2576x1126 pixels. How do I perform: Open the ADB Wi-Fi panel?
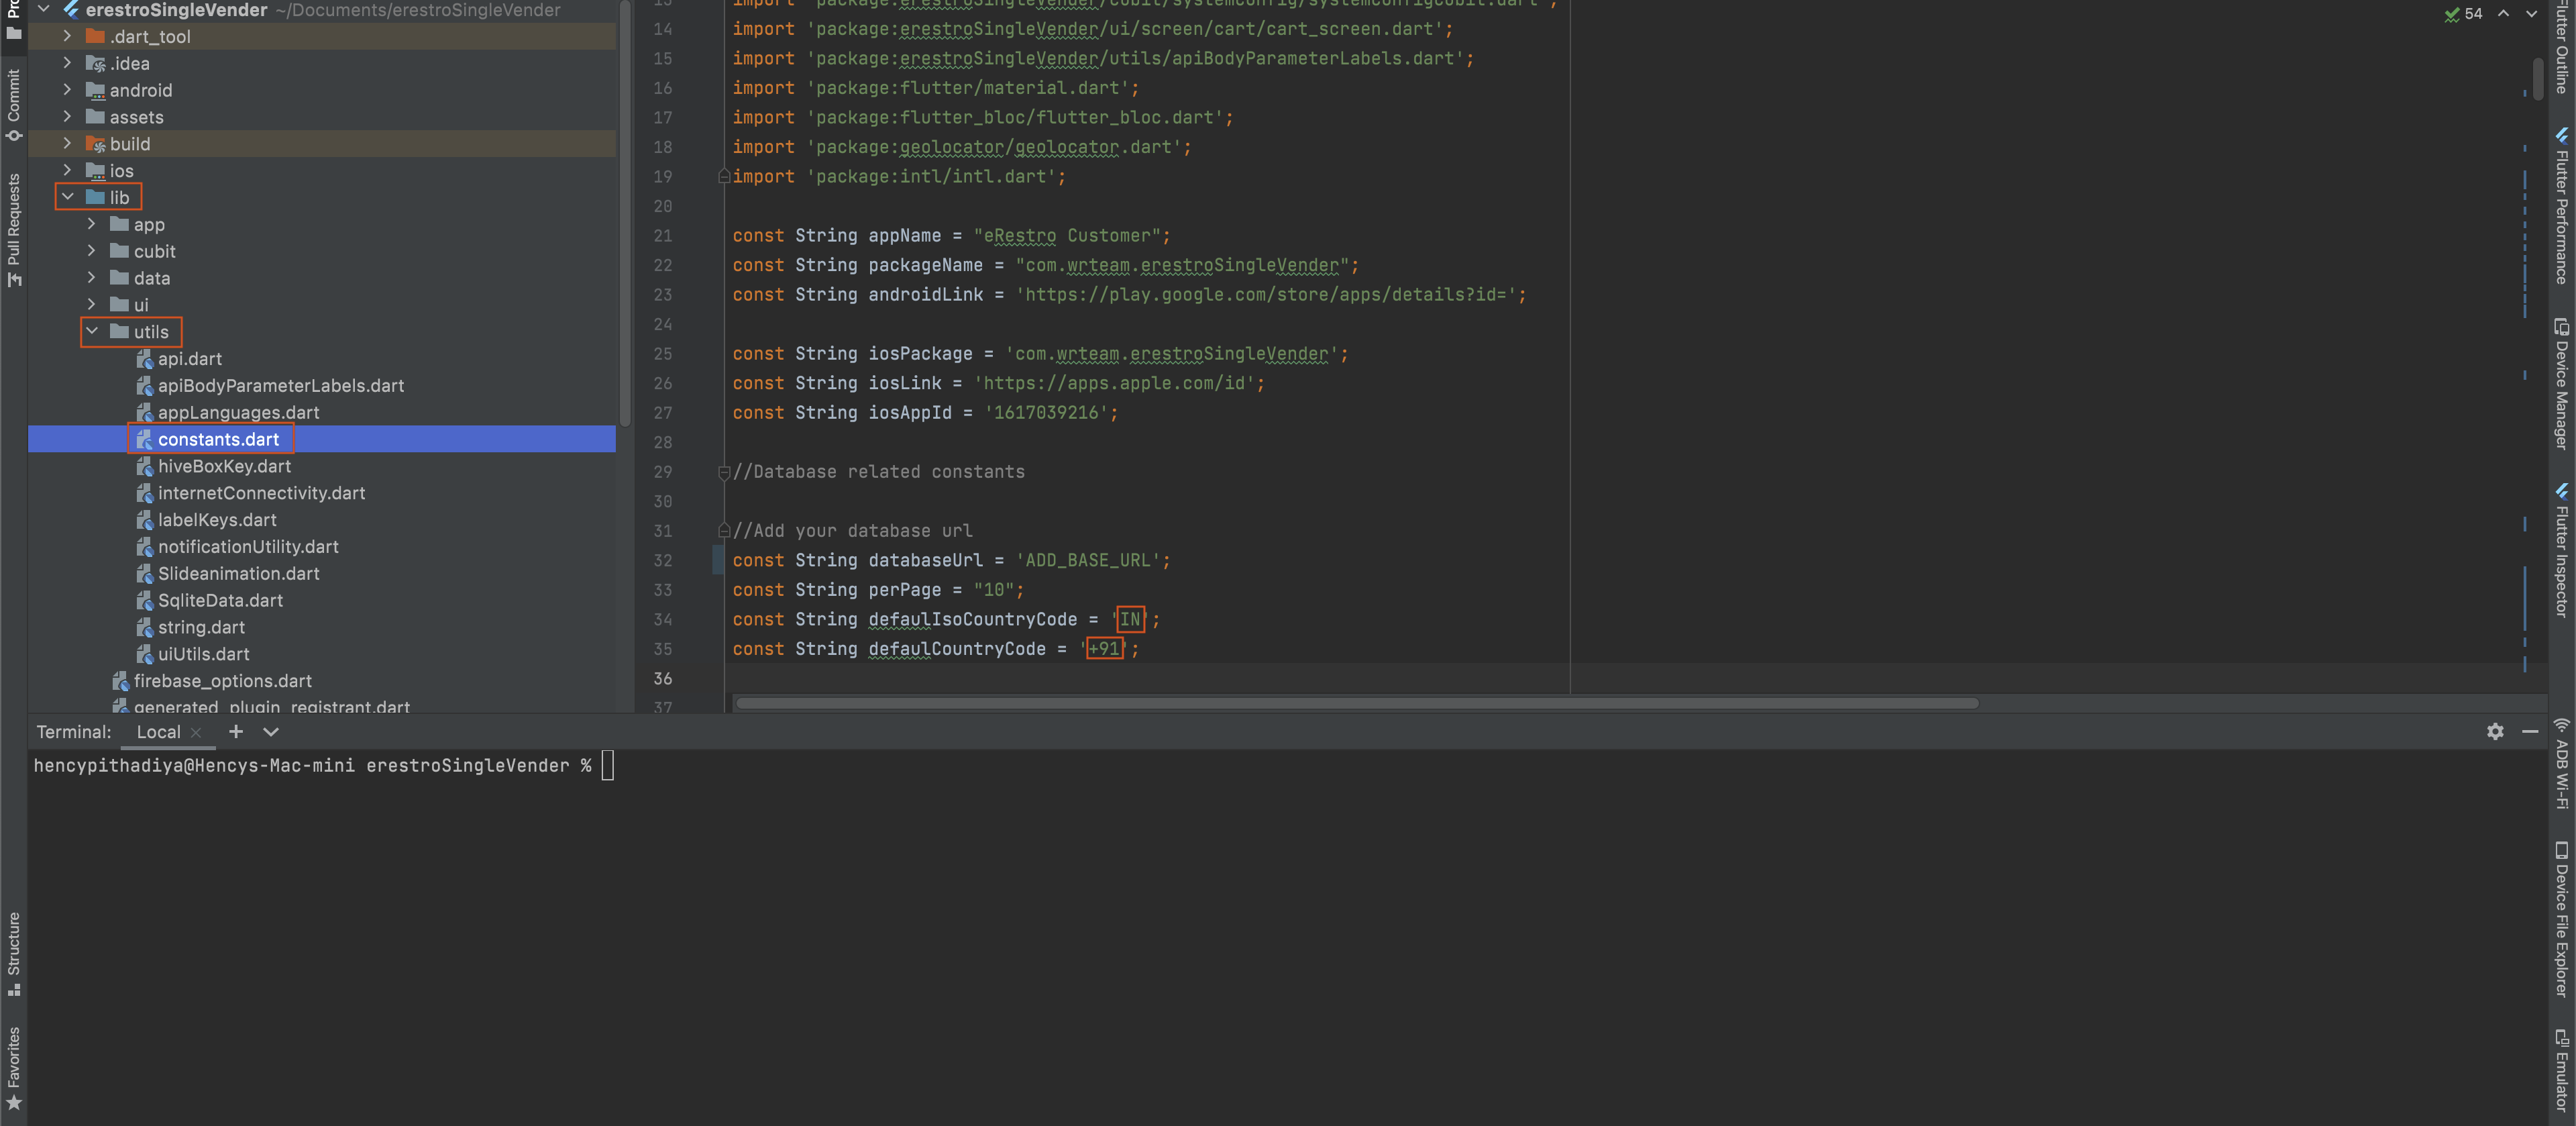pyautogui.click(x=2562, y=764)
